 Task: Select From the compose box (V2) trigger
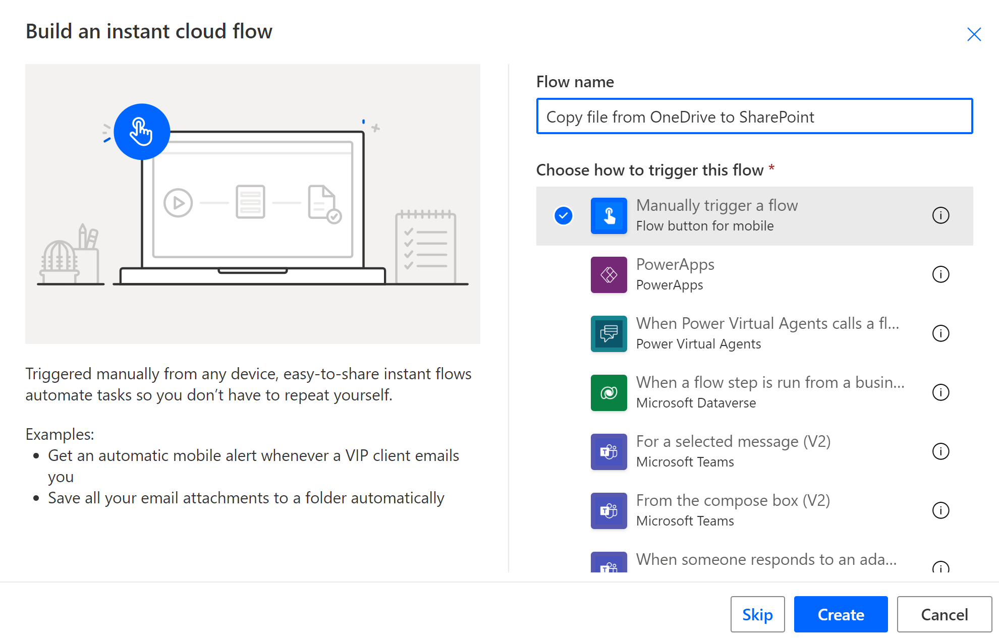[x=754, y=511]
